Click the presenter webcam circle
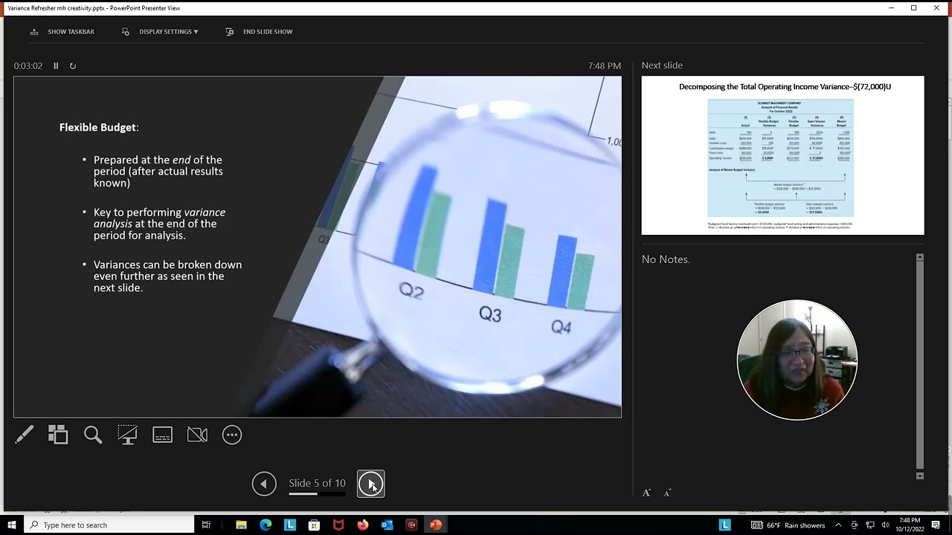Viewport: 952px width, 535px height. [x=797, y=360]
